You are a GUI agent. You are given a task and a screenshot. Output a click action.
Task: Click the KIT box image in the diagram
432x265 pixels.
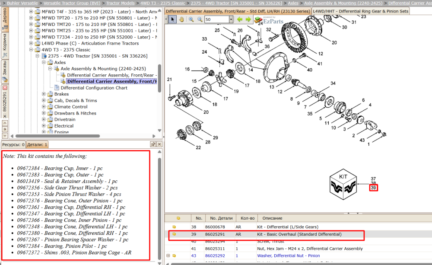(x=343, y=184)
